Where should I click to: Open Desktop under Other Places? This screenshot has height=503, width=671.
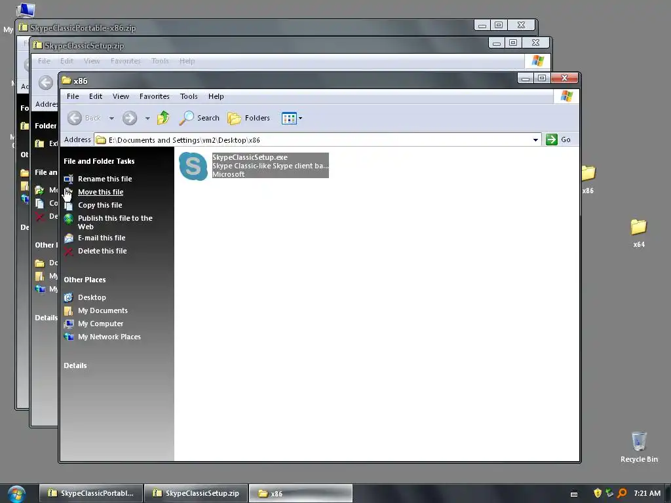pos(92,297)
